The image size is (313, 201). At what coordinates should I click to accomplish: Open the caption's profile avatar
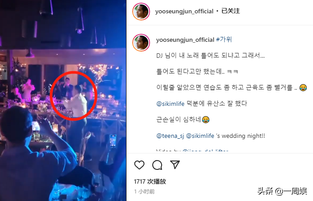click(x=141, y=43)
